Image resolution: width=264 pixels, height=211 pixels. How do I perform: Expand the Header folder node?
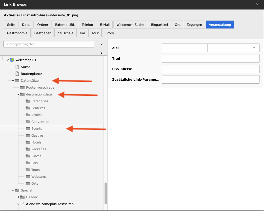pyautogui.click(x=18, y=197)
